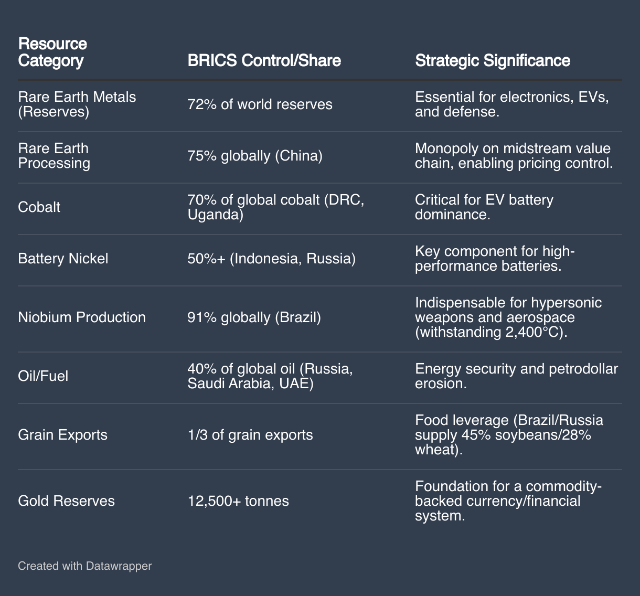Select the Cobalt row label
The height and width of the screenshot is (596, 640).
(x=39, y=207)
